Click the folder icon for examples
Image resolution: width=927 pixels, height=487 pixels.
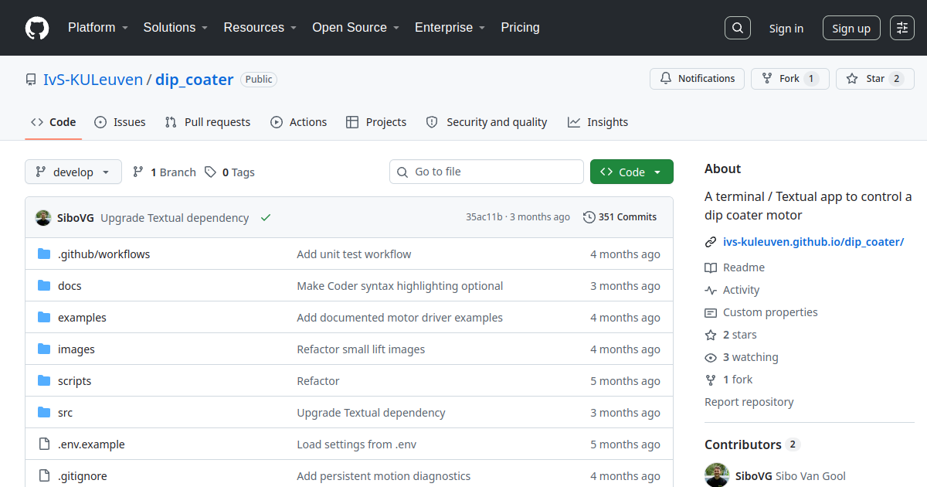44,318
